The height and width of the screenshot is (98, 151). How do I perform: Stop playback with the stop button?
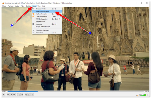11,95
